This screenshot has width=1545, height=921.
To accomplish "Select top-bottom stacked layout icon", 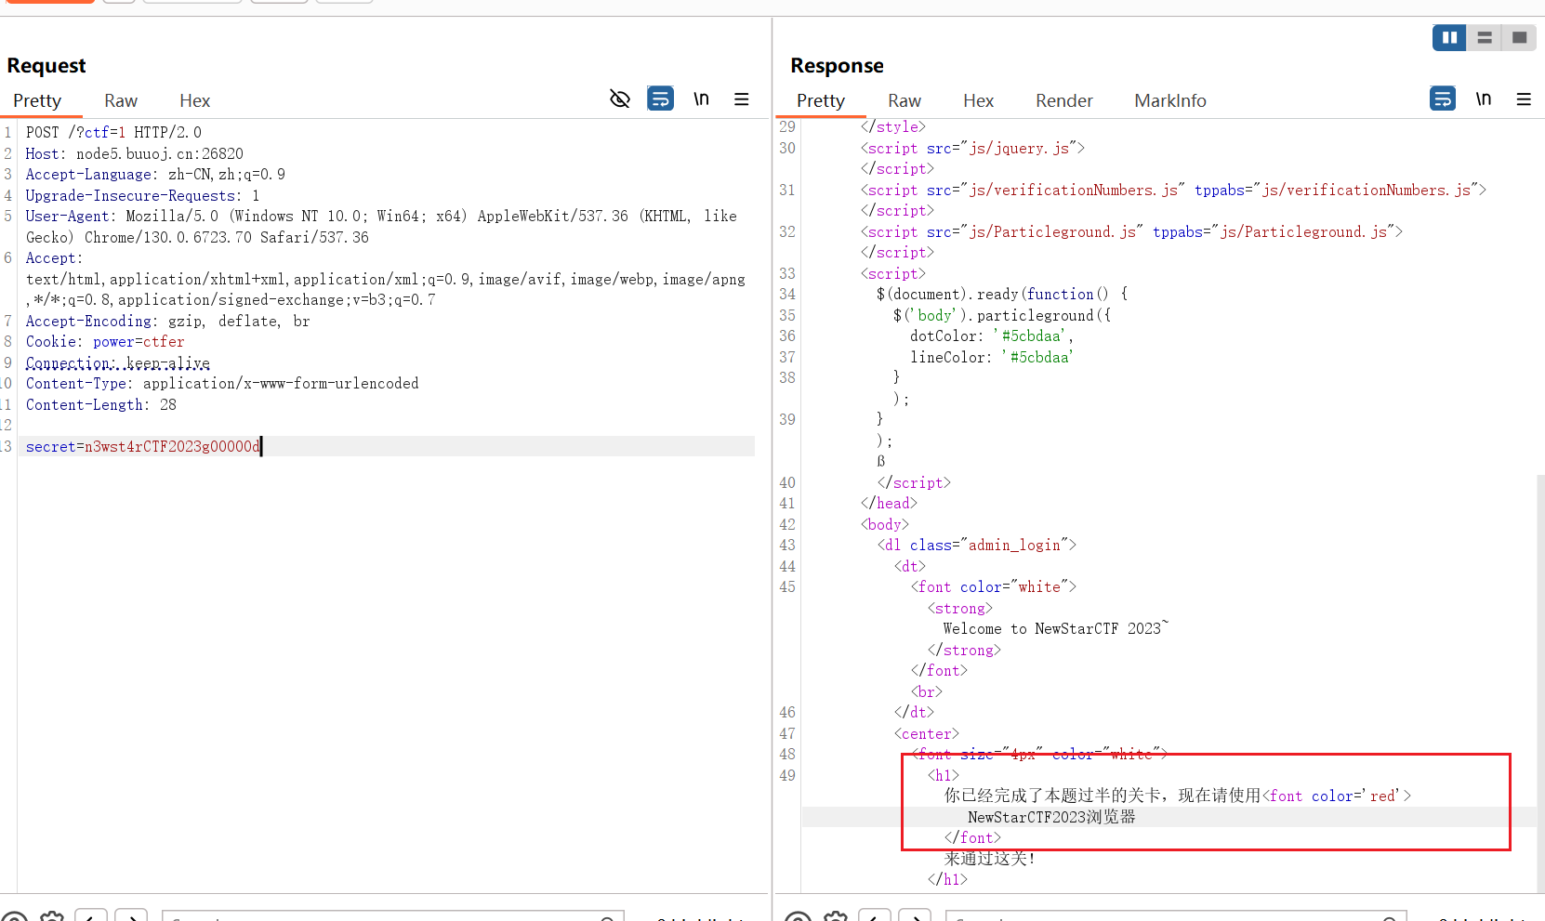I will (x=1485, y=38).
